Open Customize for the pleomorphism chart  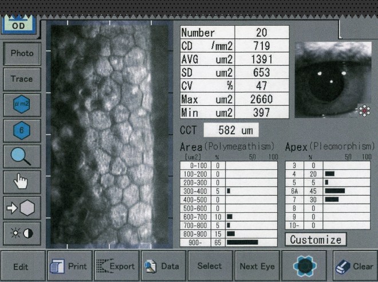(x=316, y=239)
